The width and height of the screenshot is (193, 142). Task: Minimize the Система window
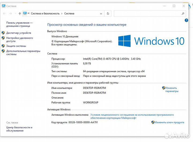(164, 6)
